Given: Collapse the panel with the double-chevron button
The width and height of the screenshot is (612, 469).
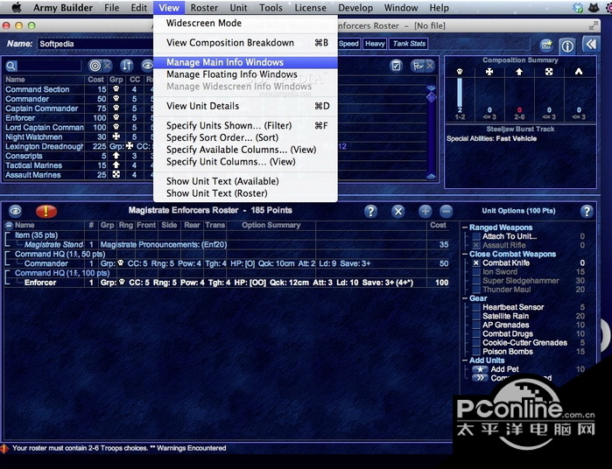Looking at the screenshot, I should [x=590, y=45].
